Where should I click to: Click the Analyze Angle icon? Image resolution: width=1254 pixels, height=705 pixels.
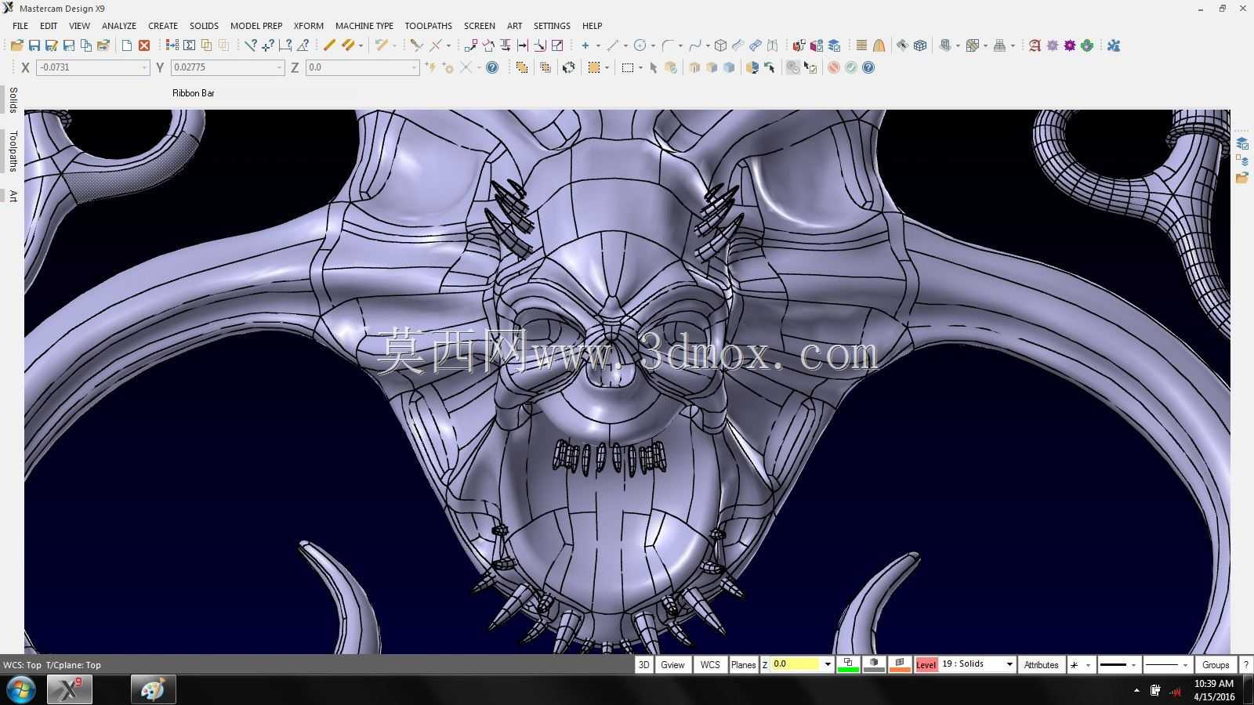pos(303,45)
